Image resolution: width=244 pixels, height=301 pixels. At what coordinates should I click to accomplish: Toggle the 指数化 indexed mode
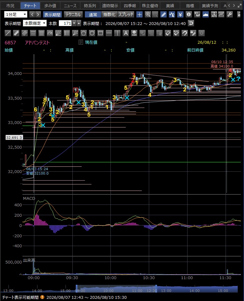(x=109, y=14)
